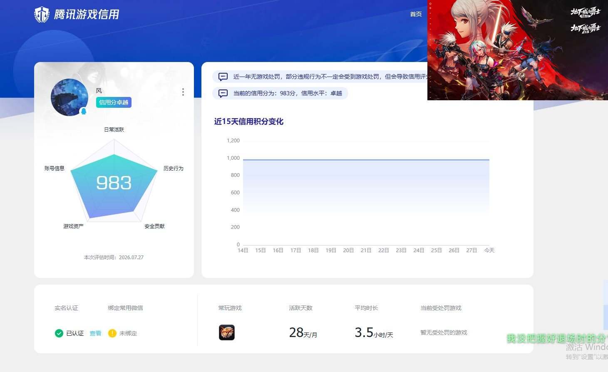Click the user avatar picture
Viewport: 608px width, 372px height.
click(x=69, y=97)
